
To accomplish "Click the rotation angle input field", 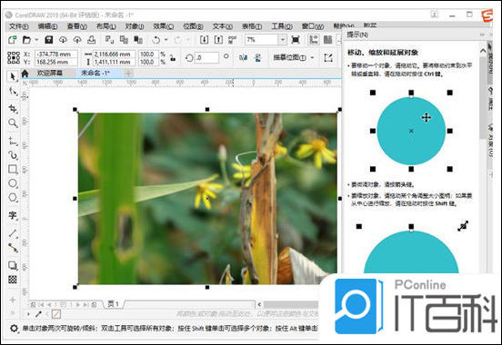I will point(206,58).
